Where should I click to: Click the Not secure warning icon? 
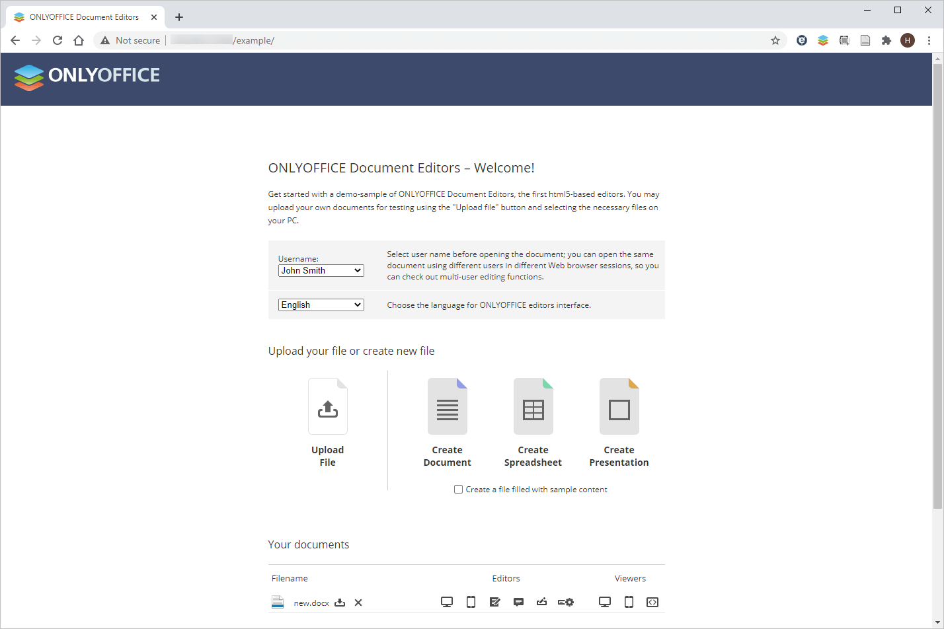pos(104,40)
